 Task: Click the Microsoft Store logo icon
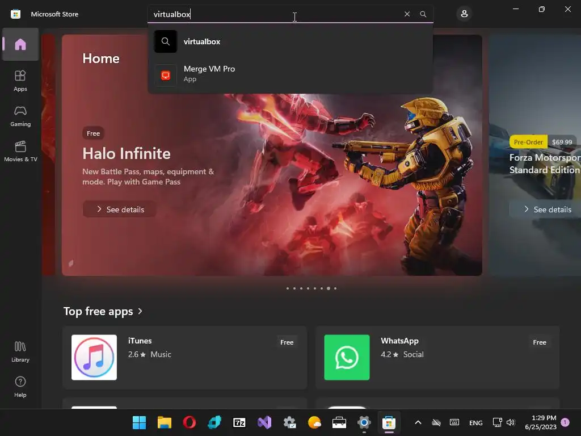pyautogui.click(x=15, y=14)
